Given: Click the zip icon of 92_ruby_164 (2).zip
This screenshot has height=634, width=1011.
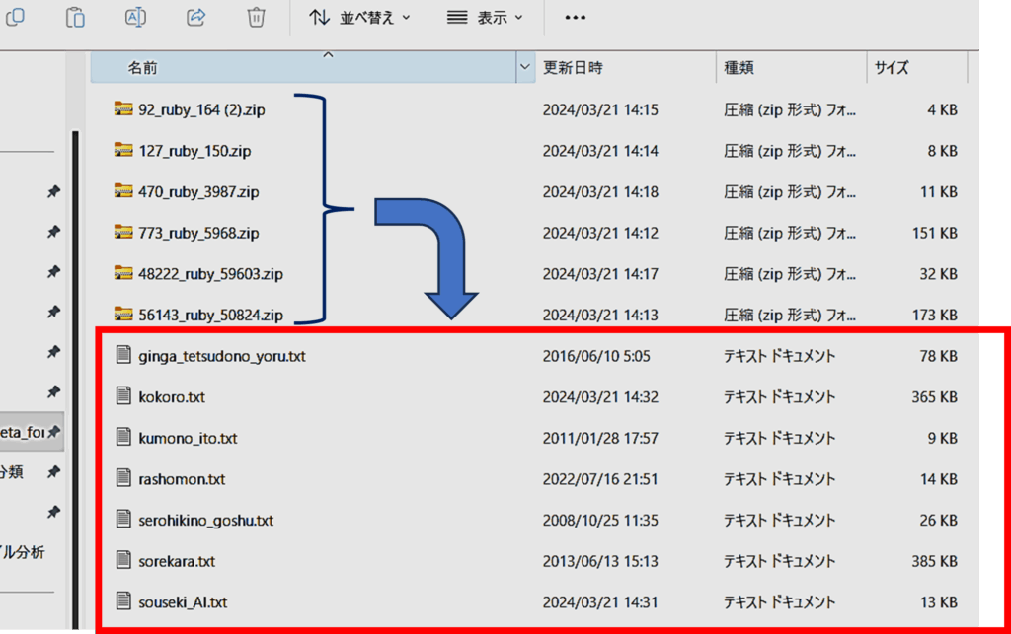Looking at the screenshot, I should pyautogui.click(x=123, y=109).
